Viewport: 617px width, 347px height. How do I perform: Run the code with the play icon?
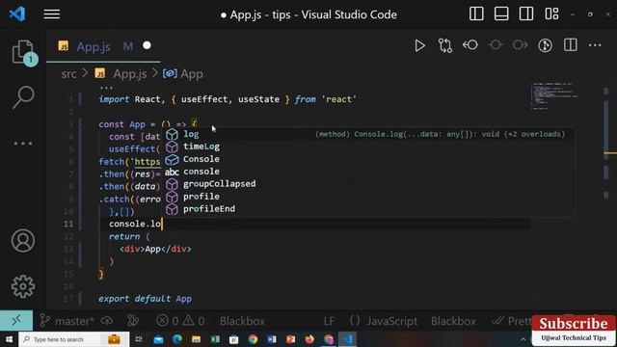(x=419, y=45)
